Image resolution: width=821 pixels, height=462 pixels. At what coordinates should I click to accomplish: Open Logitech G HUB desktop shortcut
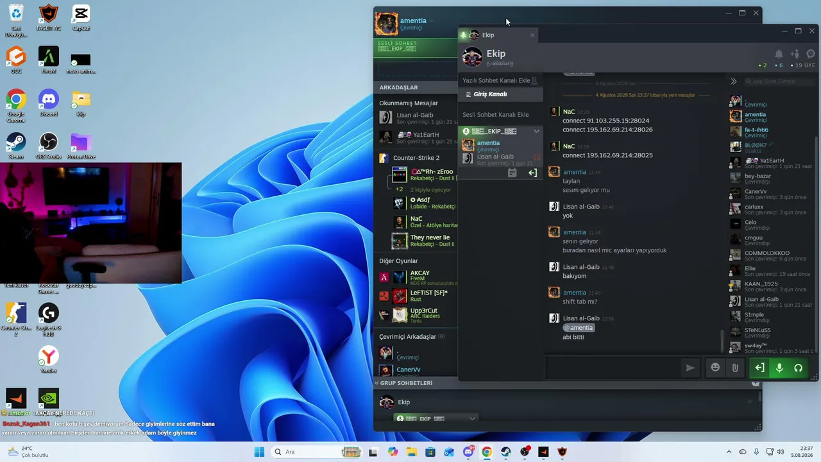(x=49, y=319)
